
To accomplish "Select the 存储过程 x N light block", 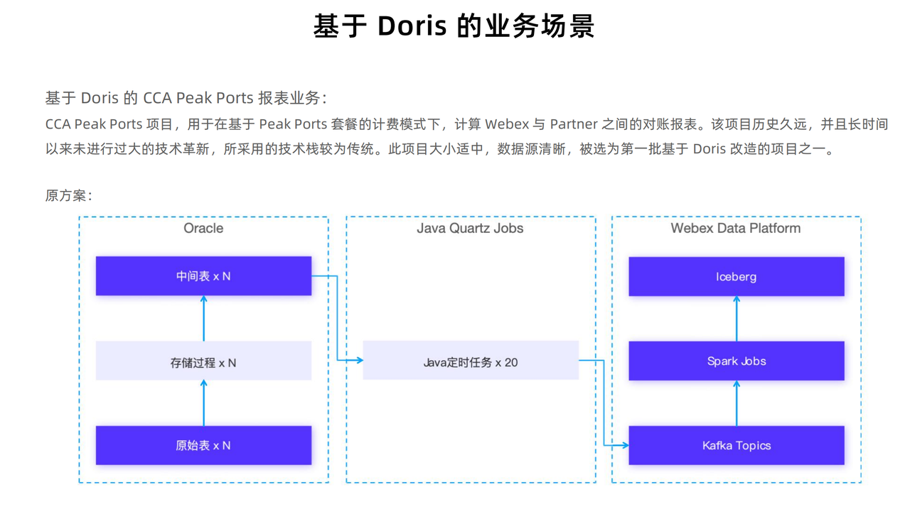I will point(203,361).
